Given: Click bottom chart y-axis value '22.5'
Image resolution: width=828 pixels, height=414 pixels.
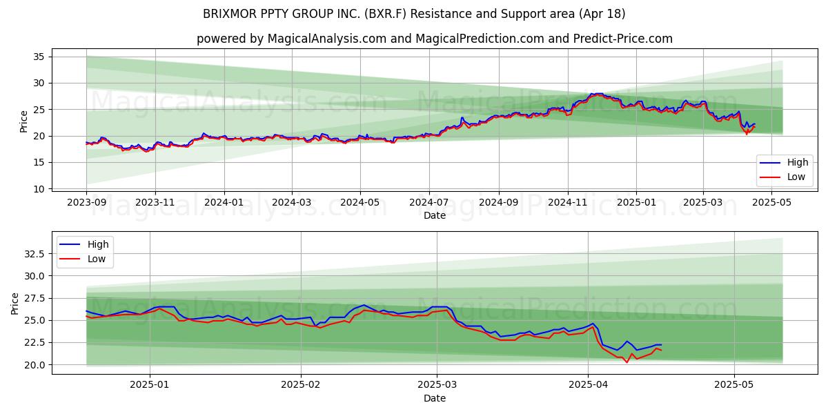Looking at the screenshot, I should click(x=34, y=343).
